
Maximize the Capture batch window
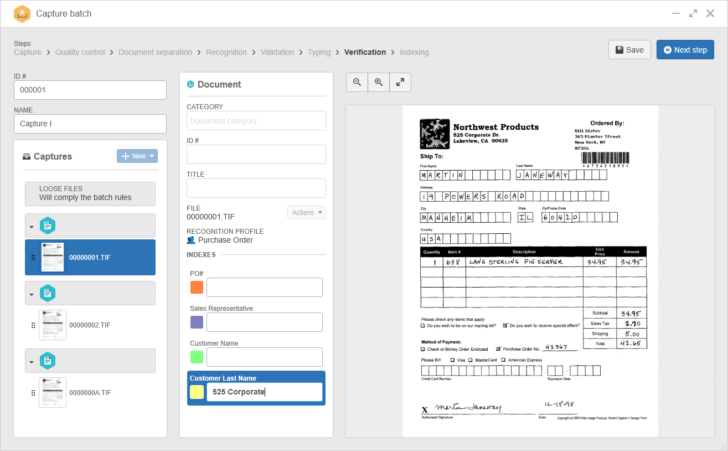pos(693,13)
